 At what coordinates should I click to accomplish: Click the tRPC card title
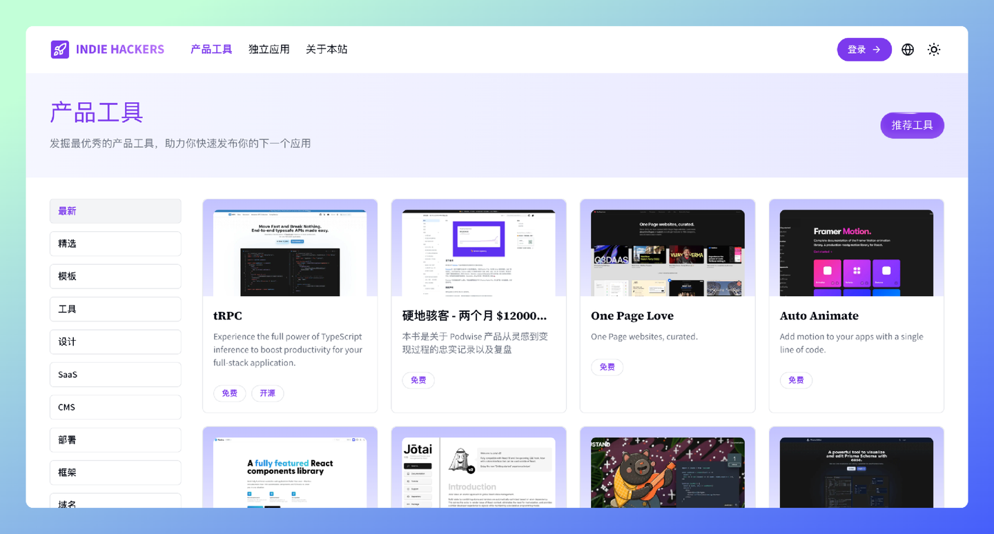pos(228,316)
